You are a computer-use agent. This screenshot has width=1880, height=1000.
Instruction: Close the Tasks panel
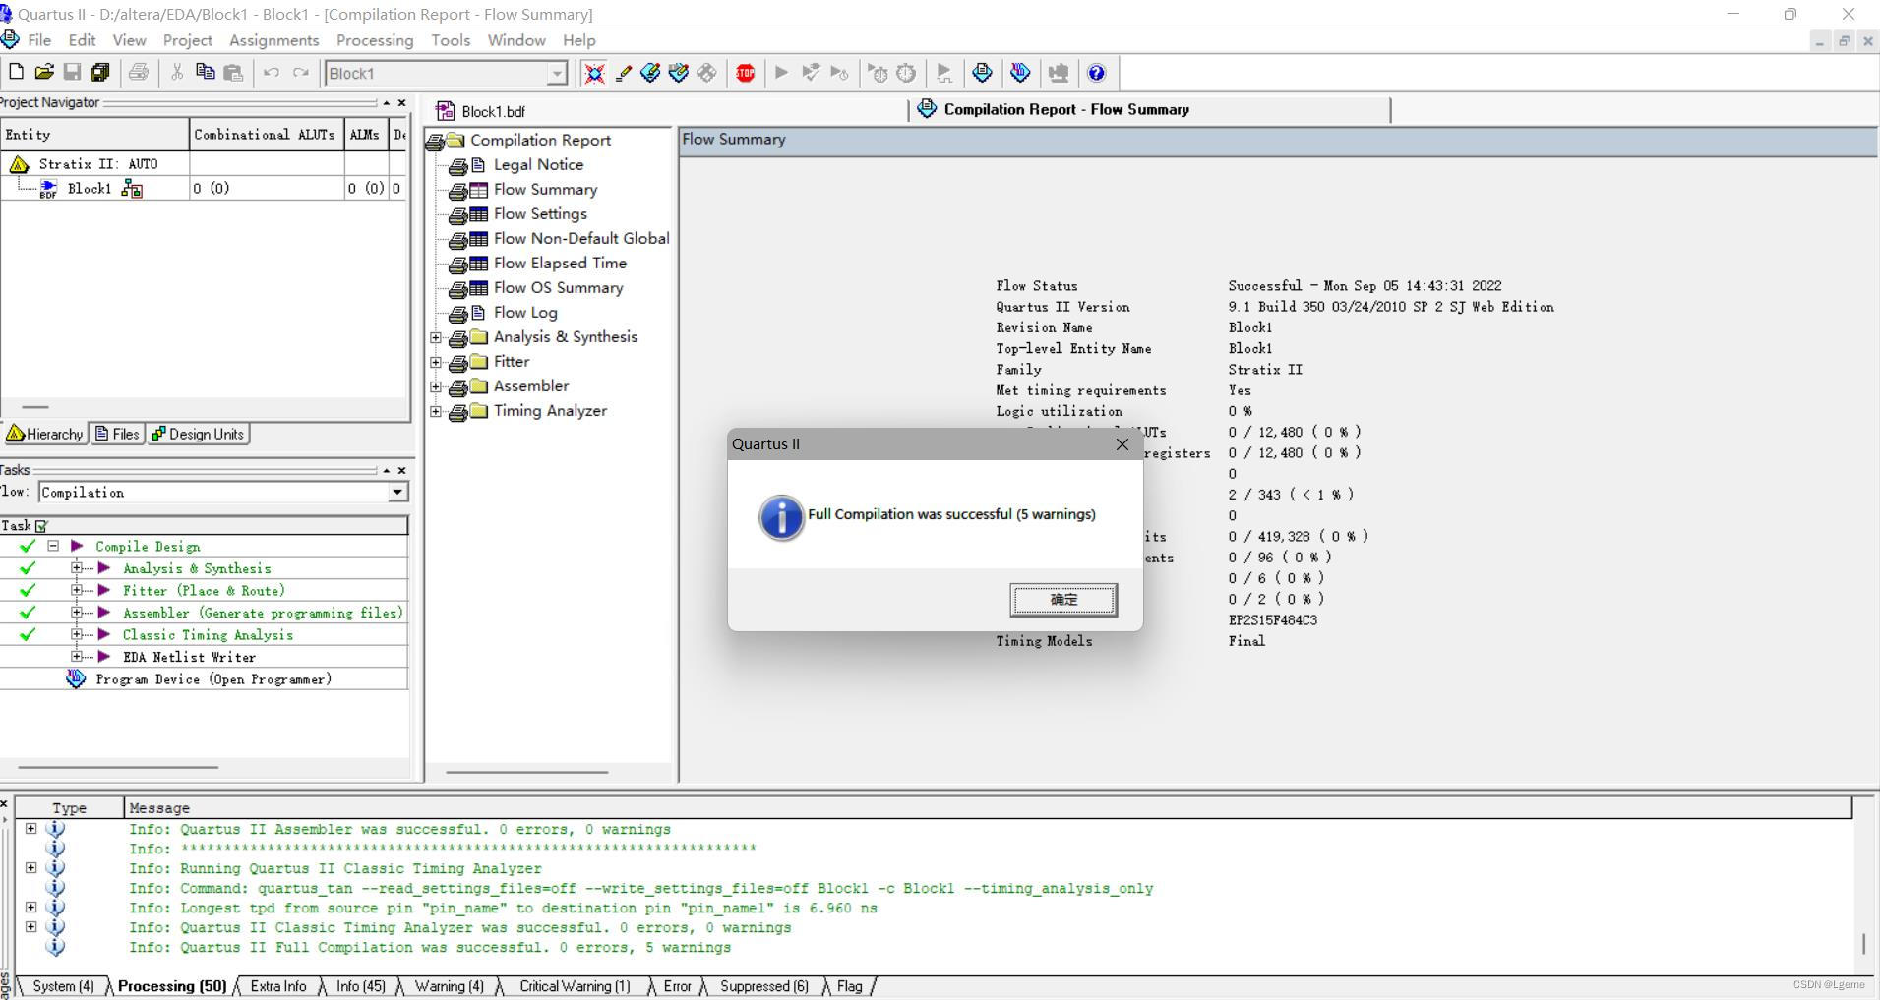(x=401, y=470)
